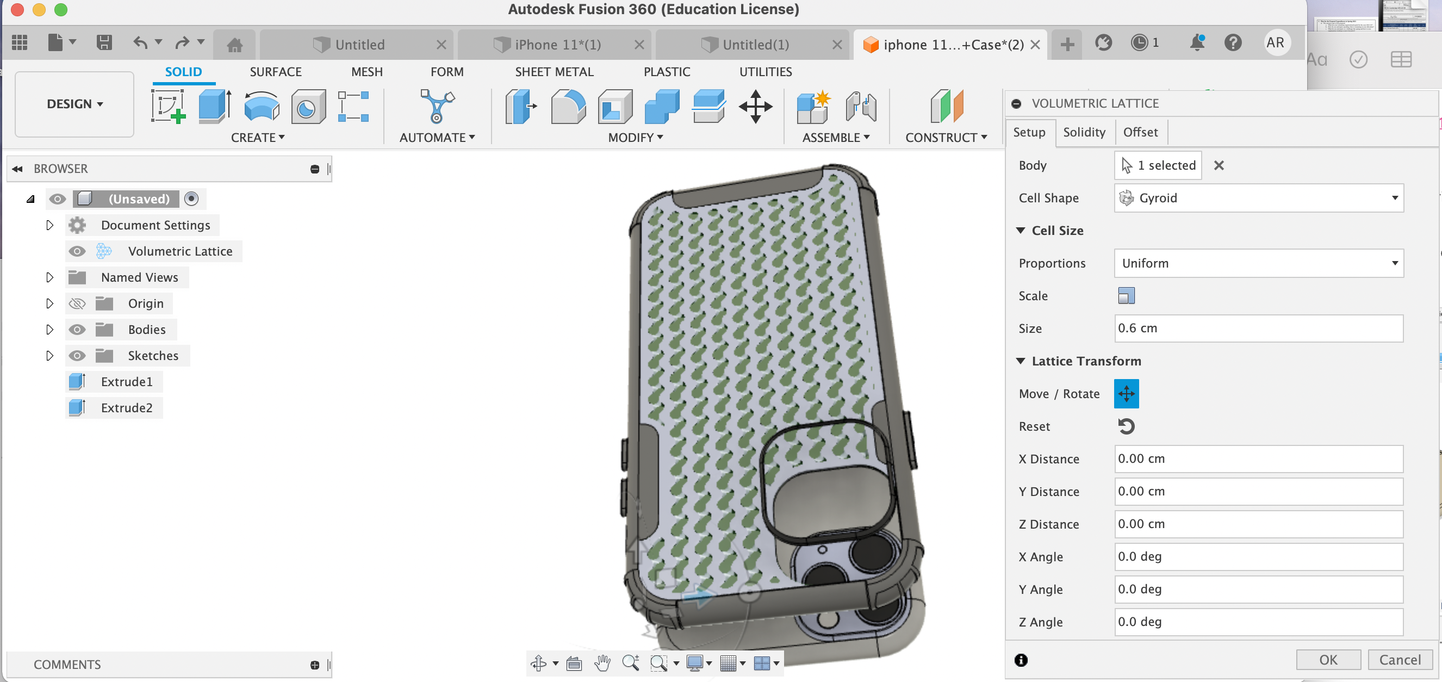Expand the Origin node
1442x682 pixels.
click(49, 303)
